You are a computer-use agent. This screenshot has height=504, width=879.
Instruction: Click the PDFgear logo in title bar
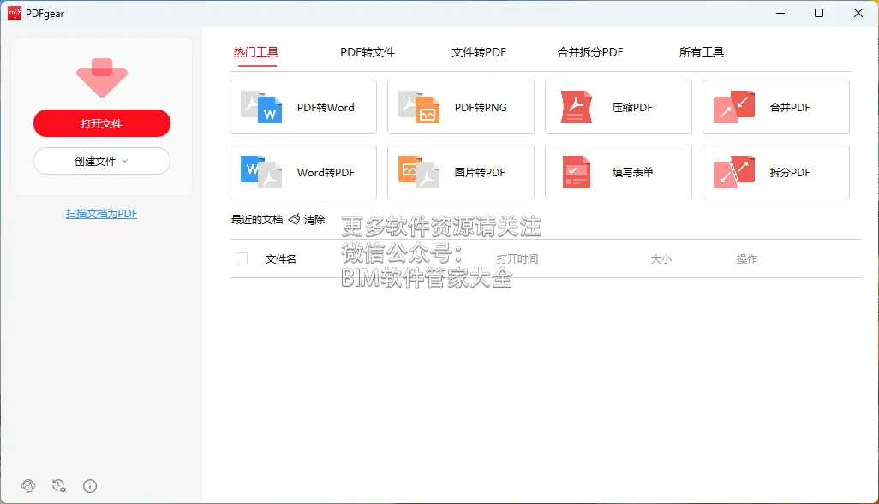coord(15,13)
